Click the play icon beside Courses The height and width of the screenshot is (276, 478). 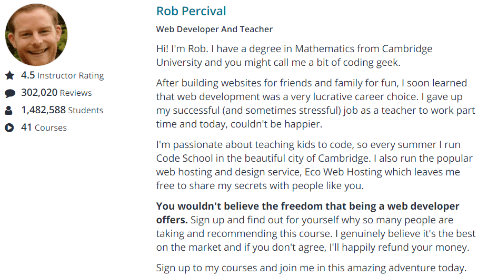pyautogui.click(x=9, y=127)
